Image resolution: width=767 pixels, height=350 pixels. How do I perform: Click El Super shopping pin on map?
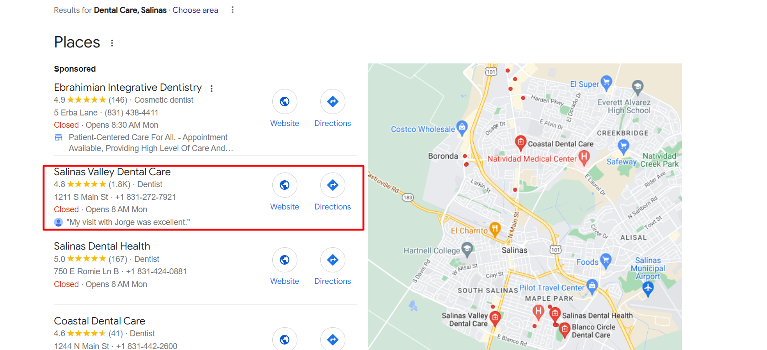tap(606, 83)
